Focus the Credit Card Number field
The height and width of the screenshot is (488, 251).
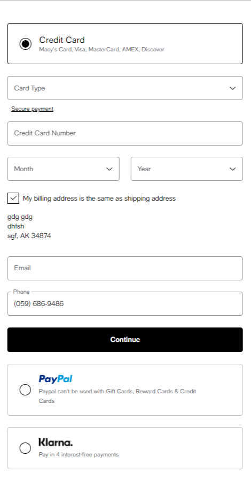(x=125, y=133)
